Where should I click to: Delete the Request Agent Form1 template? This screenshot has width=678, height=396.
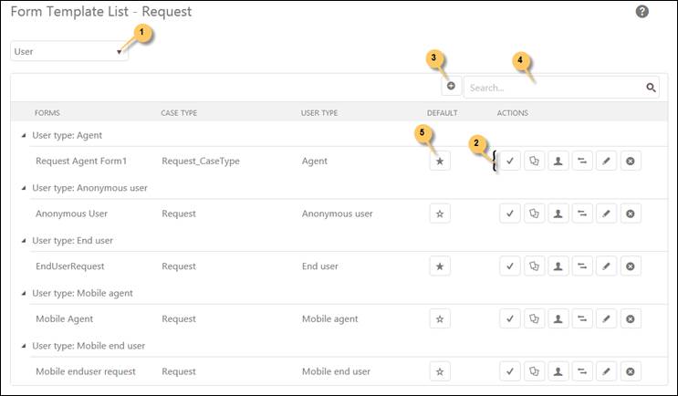[x=630, y=161]
